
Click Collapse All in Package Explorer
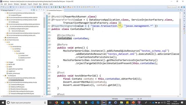[32, 10]
